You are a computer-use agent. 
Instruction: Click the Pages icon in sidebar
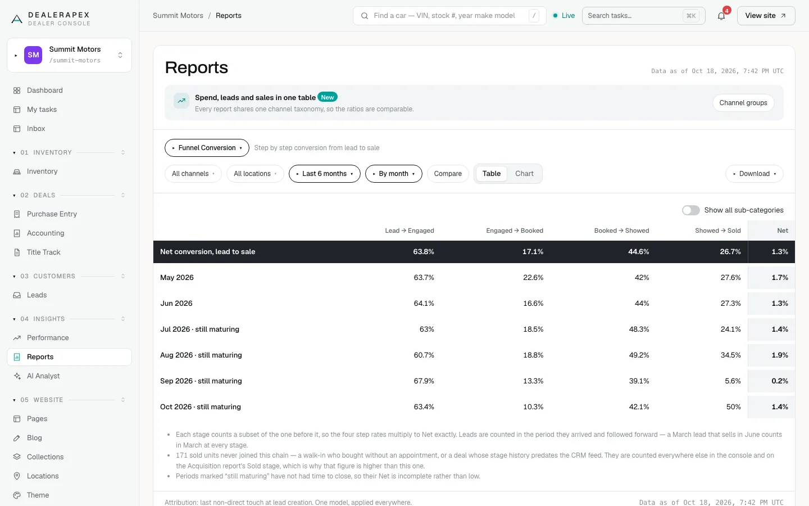click(17, 419)
